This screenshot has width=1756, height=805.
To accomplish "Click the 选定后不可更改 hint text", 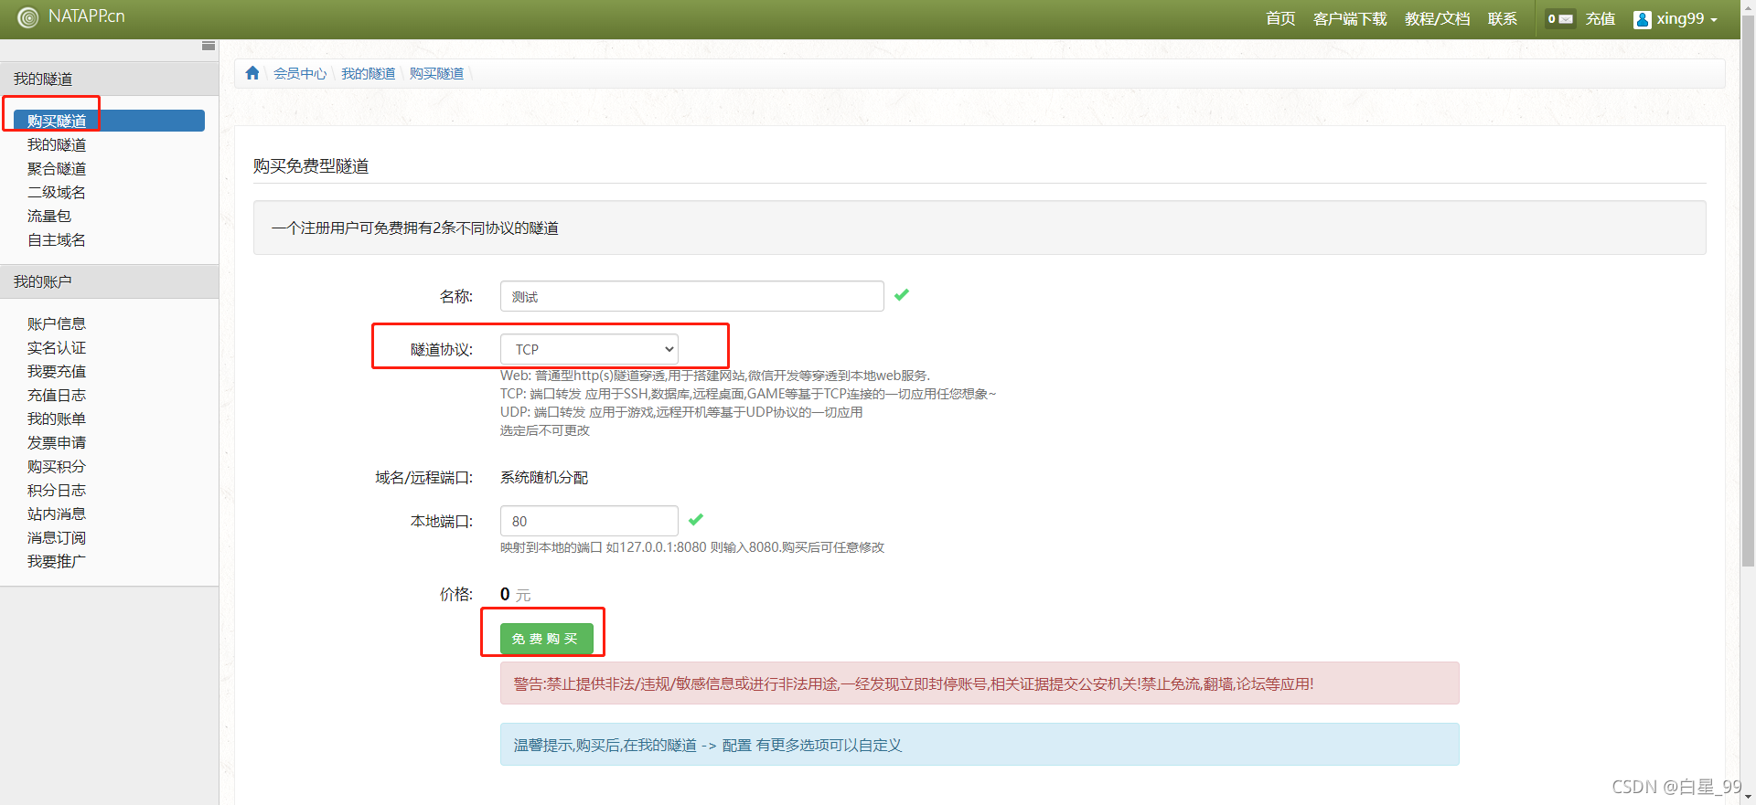I will click(x=545, y=430).
